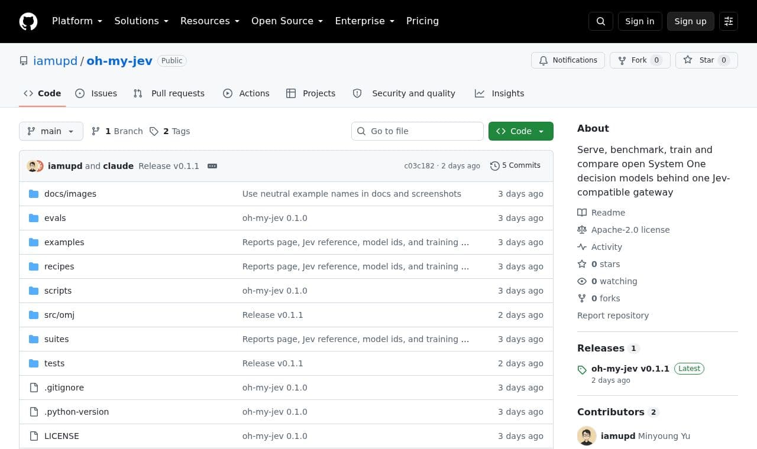Viewport: 757px width, 449px height.
Task: Open the 2 Tags link
Action: click(x=170, y=131)
